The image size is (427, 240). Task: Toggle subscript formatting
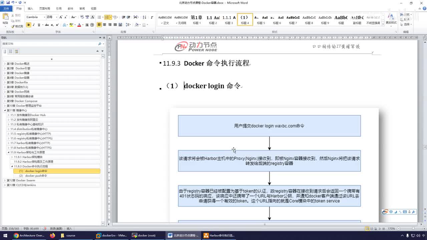pos(52,25)
